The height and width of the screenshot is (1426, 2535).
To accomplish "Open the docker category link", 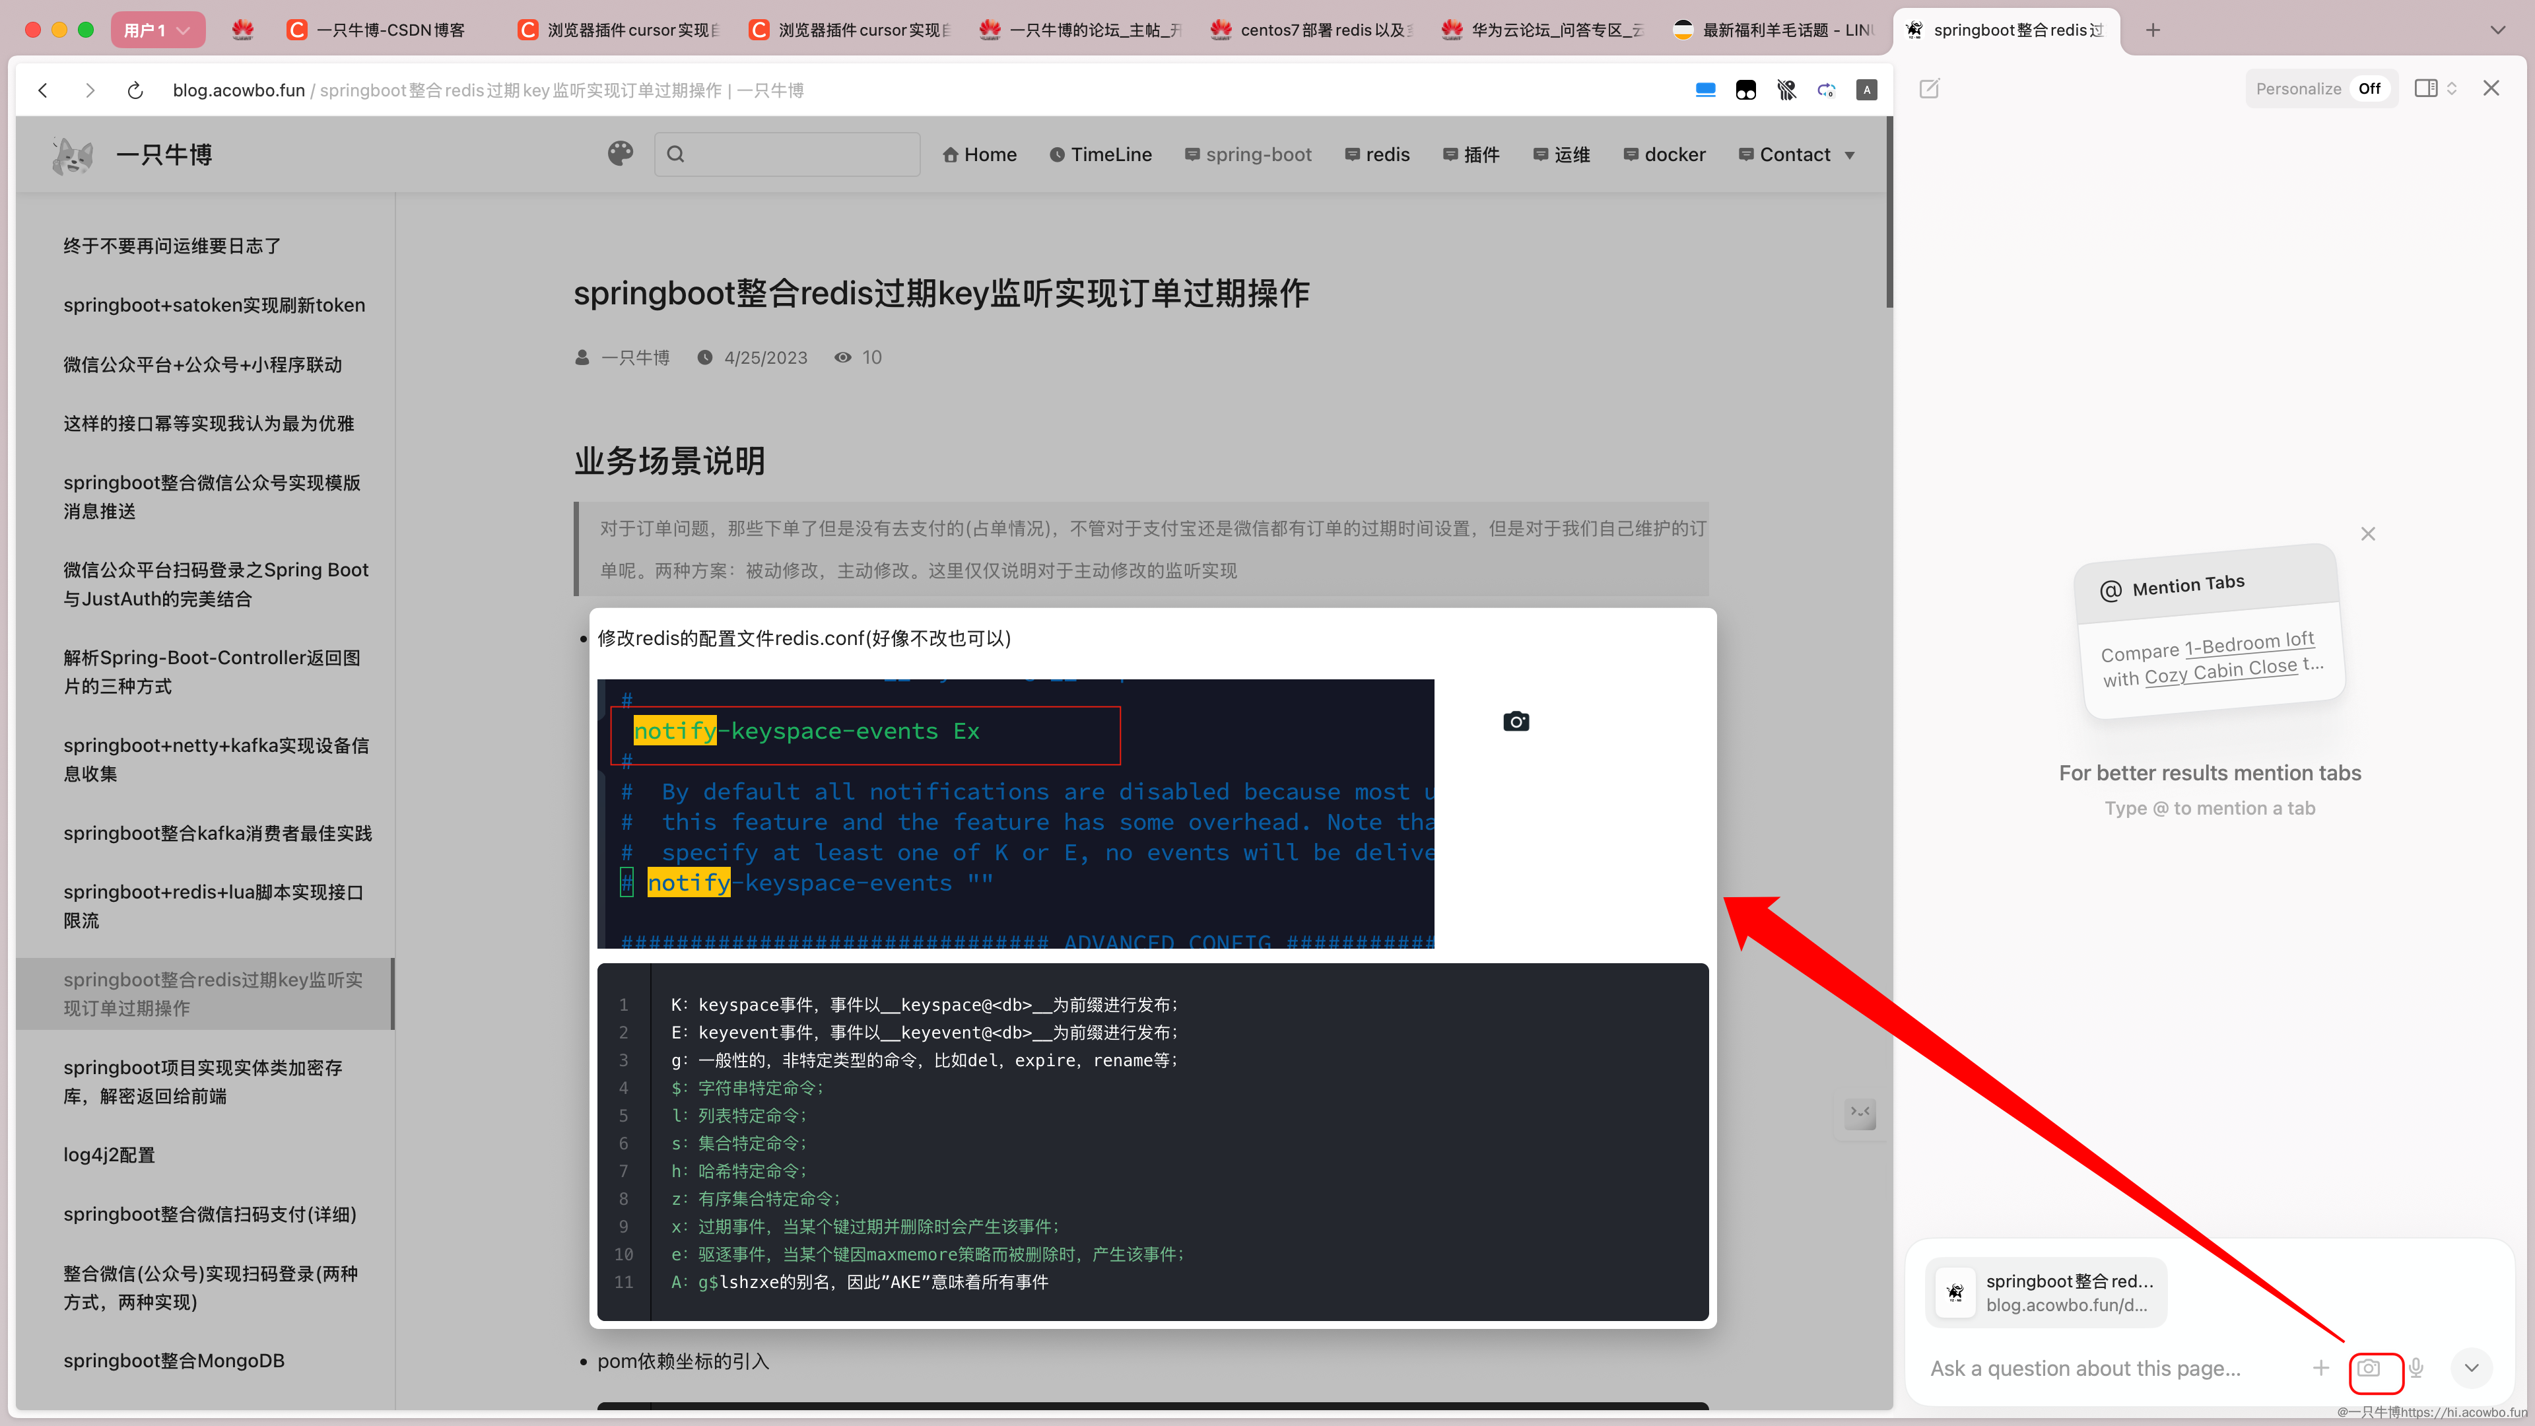I will [1664, 154].
